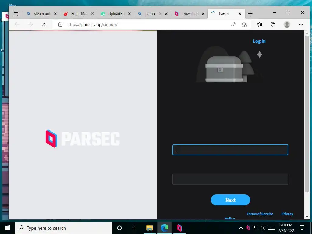Open the notification center

point(302,228)
